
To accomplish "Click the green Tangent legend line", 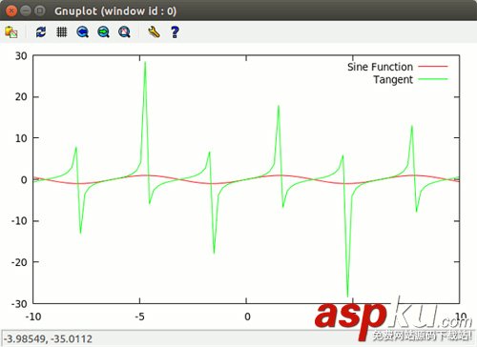I will pyautogui.click(x=433, y=79).
